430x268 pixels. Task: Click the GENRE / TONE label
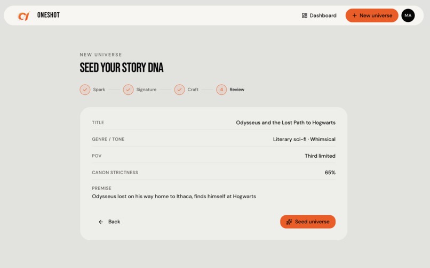pos(108,140)
